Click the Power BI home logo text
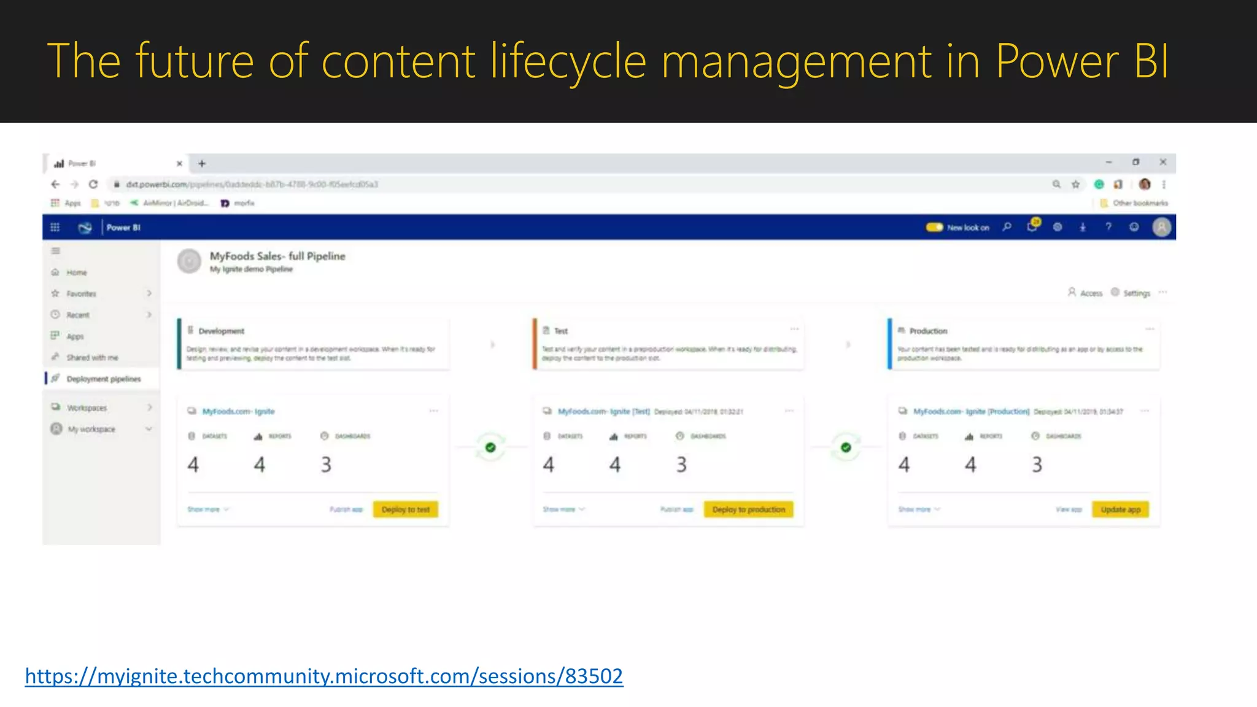 (x=123, y=227)
